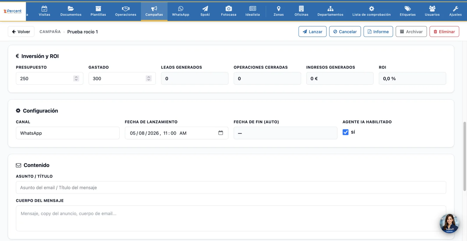Archive the campaign with Archivar
This screenshot has height=241, width=467.
[411, 31]
